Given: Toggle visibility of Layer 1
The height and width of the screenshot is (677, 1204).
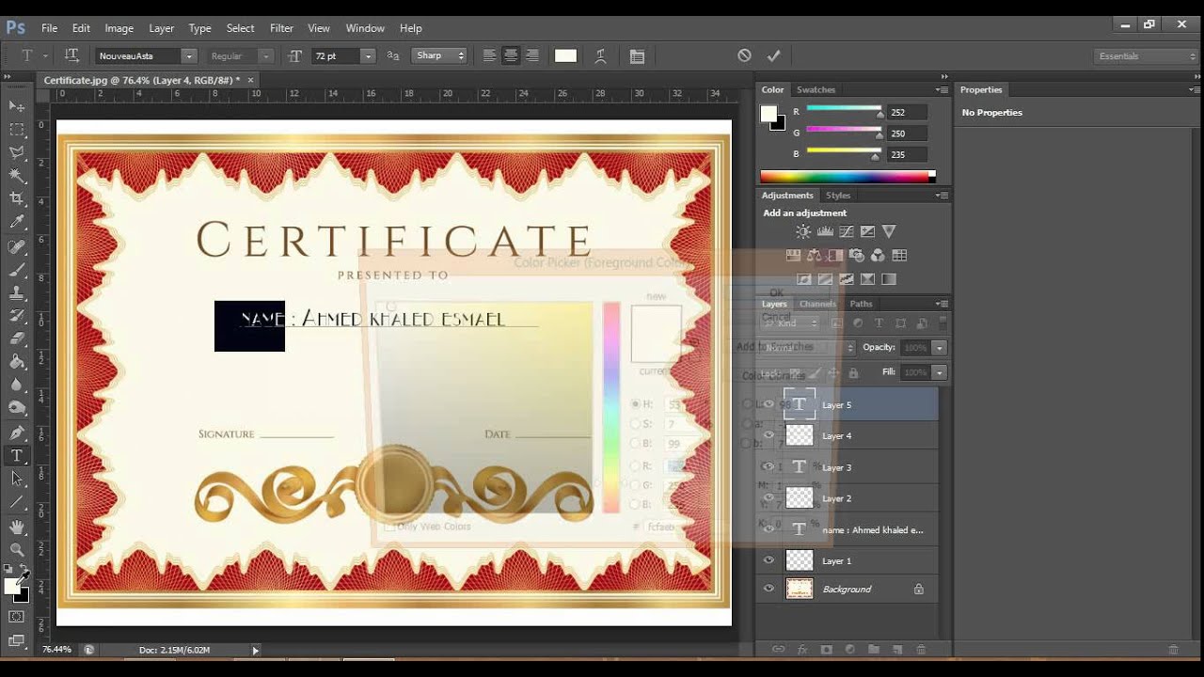Looking at the screenshot, I should pyautogui.click(x=768, y=560).
